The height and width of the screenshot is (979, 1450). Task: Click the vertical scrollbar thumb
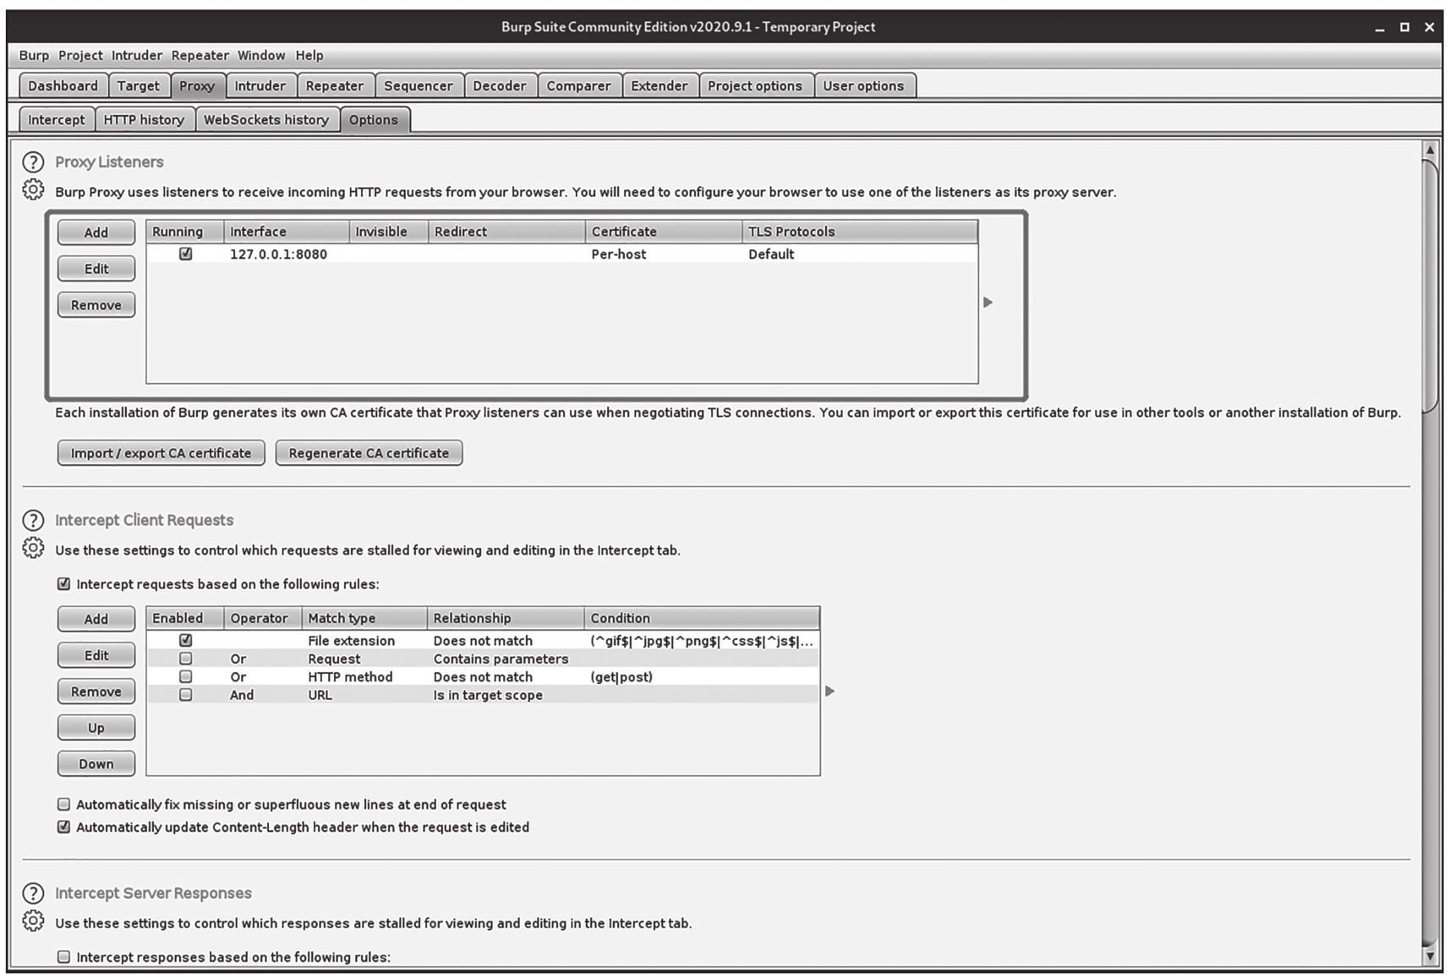coord(1430,283)
